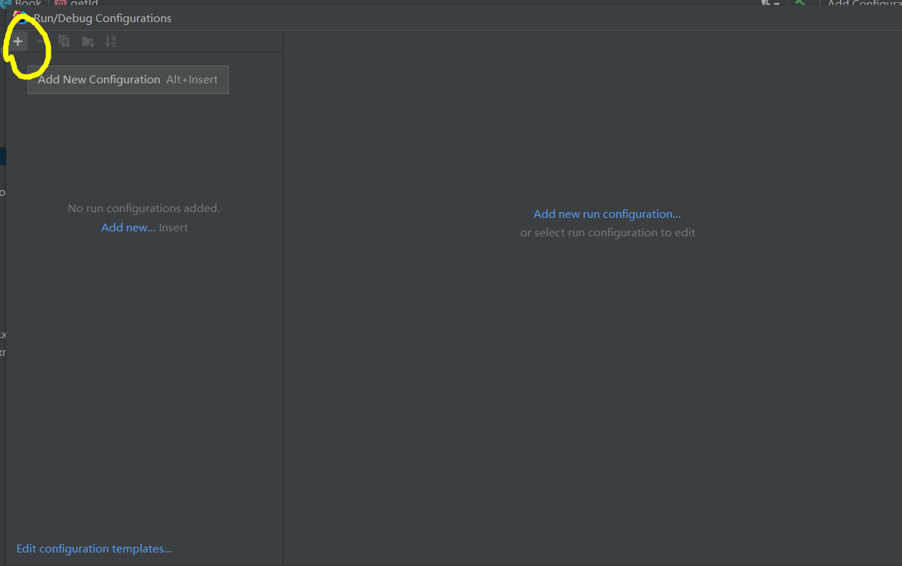
Task: Click the Run/Debug Configurations dialog title
Action: click(103, 19)
